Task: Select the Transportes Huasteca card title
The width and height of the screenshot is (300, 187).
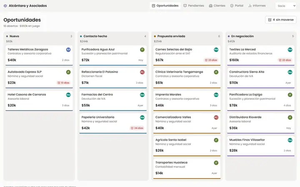Action: (x=171, y=162)
